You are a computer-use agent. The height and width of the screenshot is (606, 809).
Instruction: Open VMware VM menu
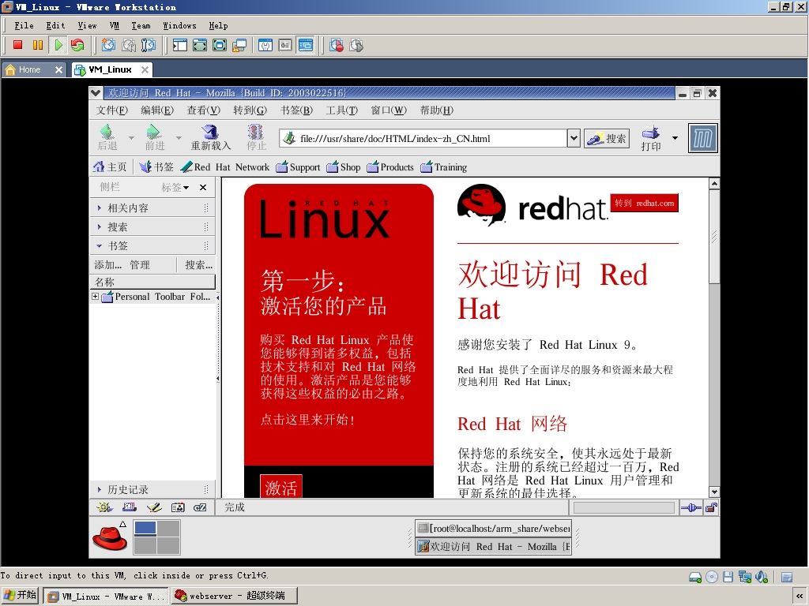tap(114, 25)
